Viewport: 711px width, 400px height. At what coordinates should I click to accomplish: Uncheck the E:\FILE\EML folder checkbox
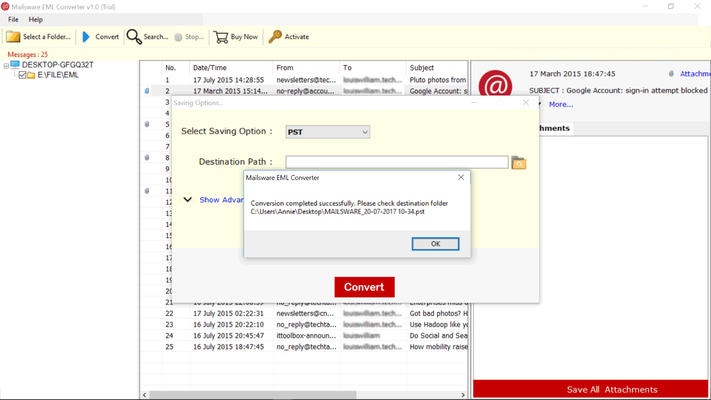pos(23,75)
